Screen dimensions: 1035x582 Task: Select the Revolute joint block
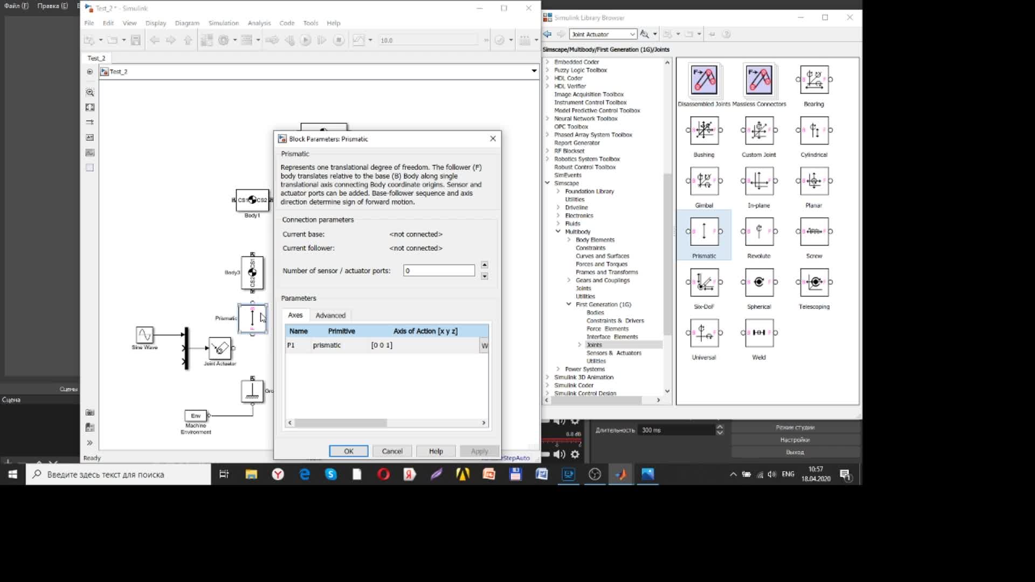tap(759, 232)
